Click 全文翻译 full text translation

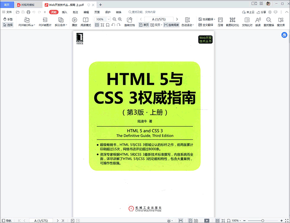[x=206, y=25]
